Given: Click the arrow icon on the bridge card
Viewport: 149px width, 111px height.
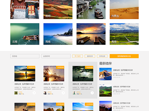Looking at the screenshot, I should [x=63, y=93].
